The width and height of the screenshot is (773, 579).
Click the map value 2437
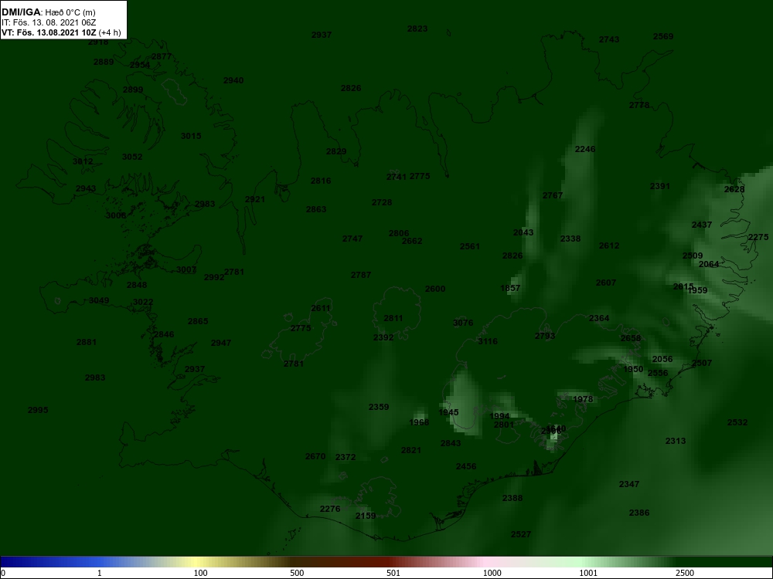coord(702,225)
